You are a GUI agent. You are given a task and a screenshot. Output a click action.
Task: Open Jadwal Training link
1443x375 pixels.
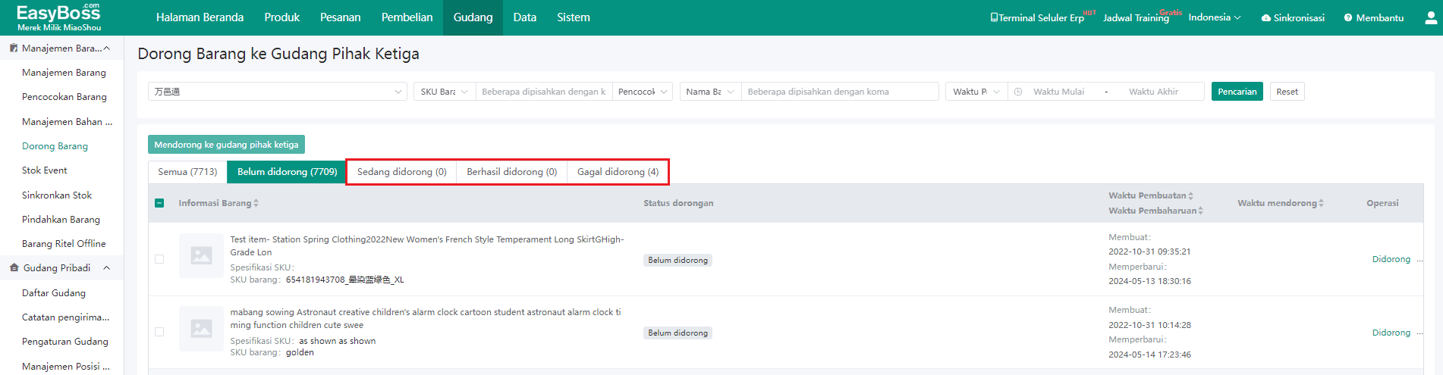1136,17
